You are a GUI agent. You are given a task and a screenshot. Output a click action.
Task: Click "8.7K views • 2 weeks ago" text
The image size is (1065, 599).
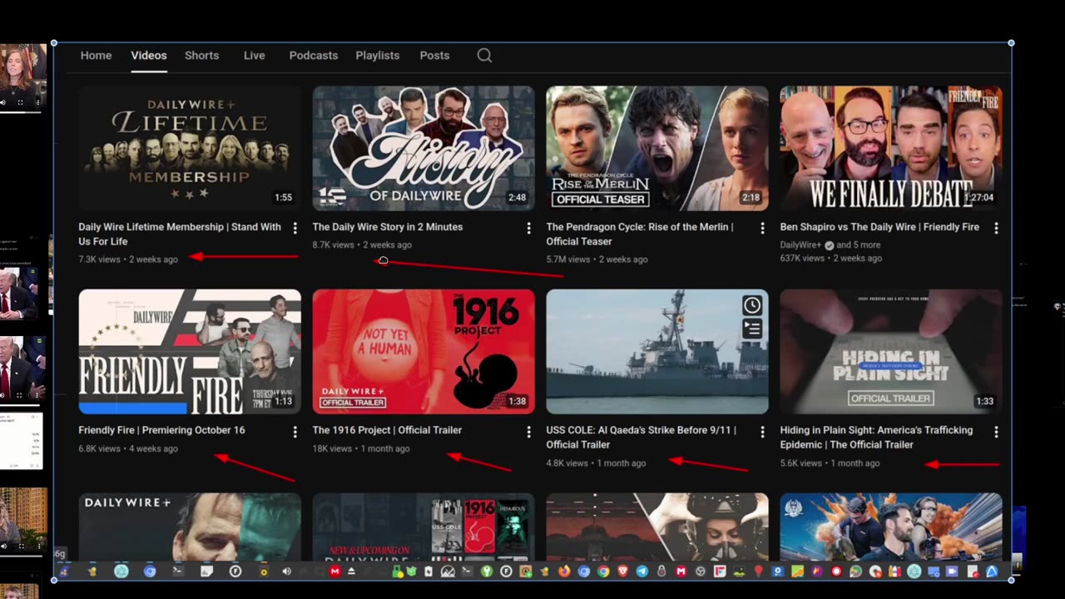(362, 245)
